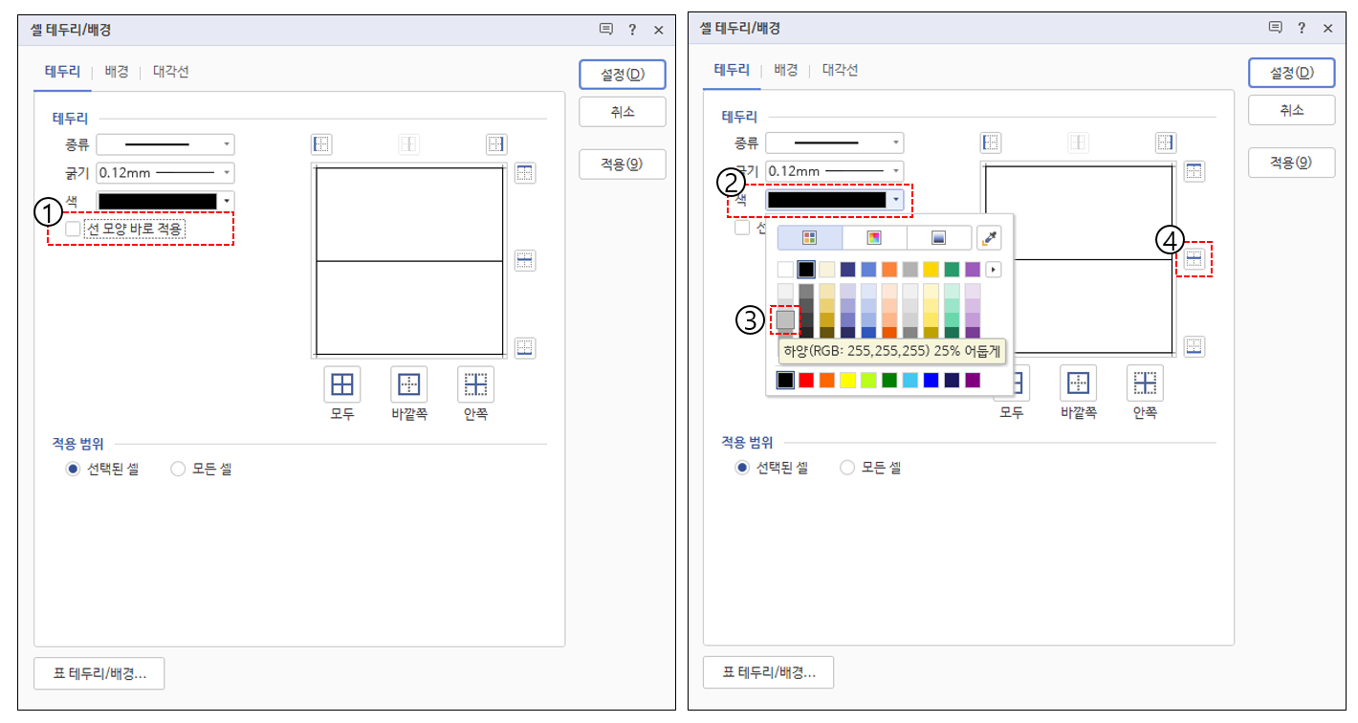This screenshot has height=723, width=1358.
Task: Apply 바깥쪽 outside borders in left dialog
Action: 408,383
